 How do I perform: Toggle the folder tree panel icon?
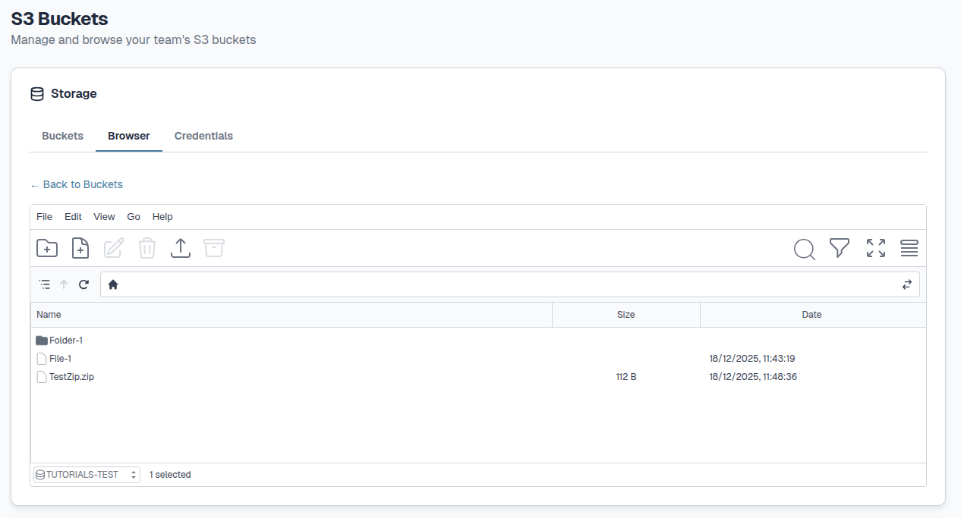[45, 284]
